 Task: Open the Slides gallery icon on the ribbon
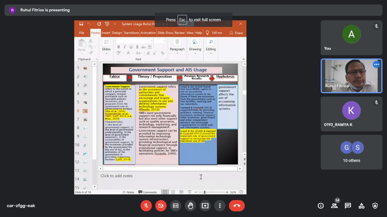[x=106, y=42]
